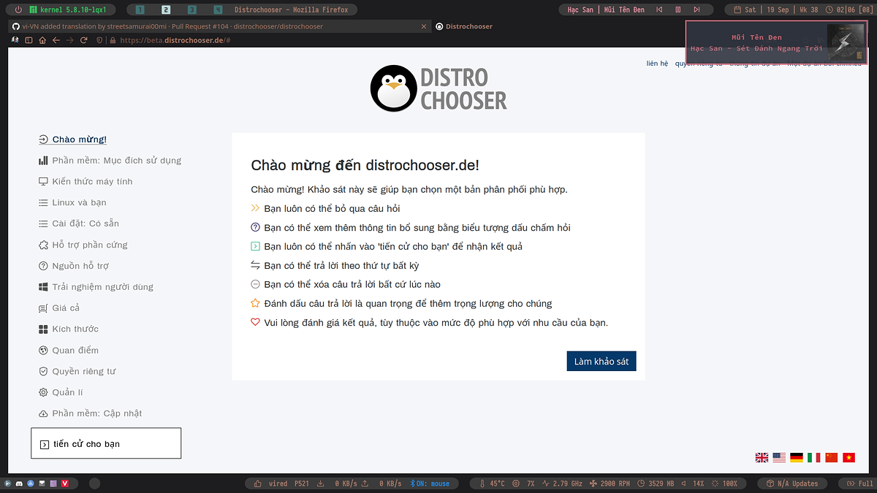The height and width of the screenshot is (493, 877).
Task: Click the 45°C temperature indicator
Action: tap(491, 484)
